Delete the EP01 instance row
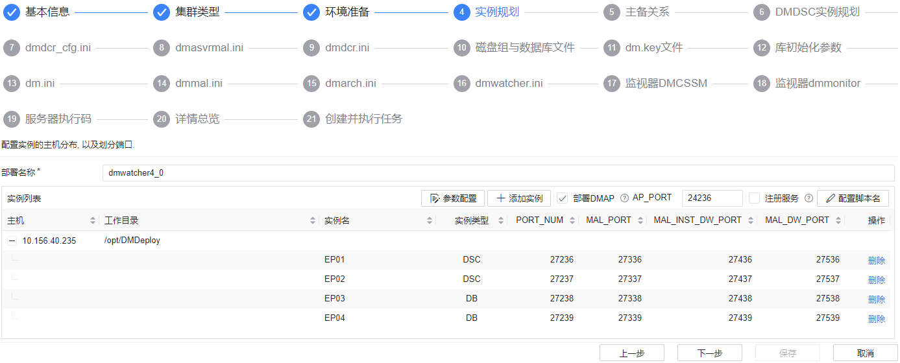The image size is (900, 363). click(x=877, y=261)
